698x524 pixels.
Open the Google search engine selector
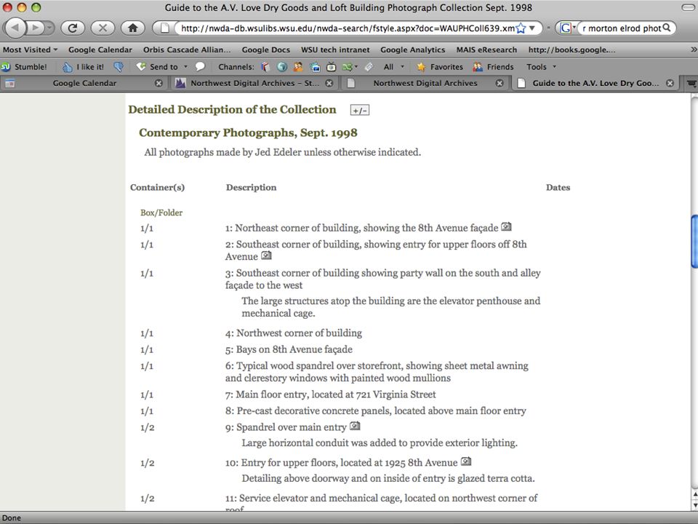(567, 28)
